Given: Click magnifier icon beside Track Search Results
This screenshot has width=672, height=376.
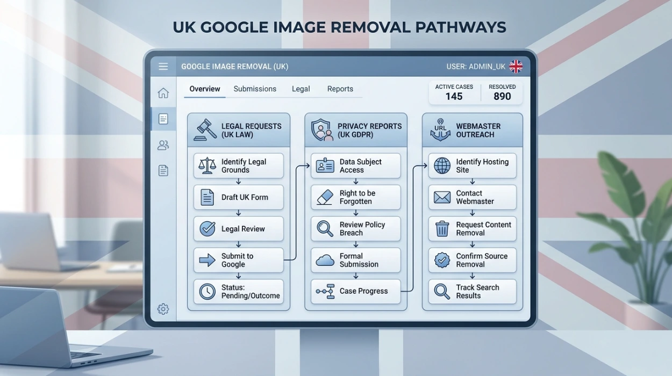Looking at the screenshot, I should [442, 292].
